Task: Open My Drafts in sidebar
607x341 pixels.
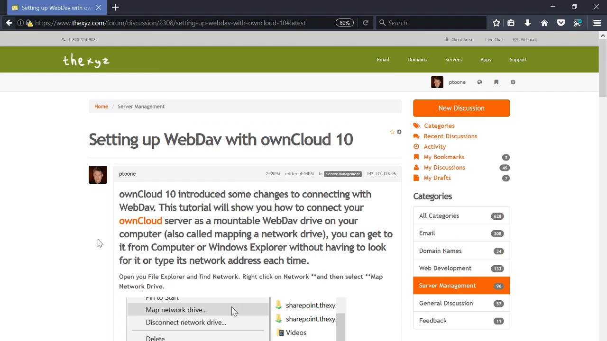Action: [437, 178]
